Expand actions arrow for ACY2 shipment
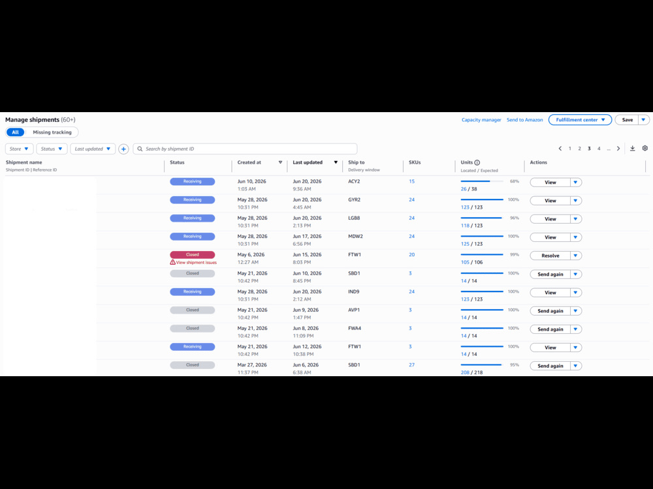 tap(575, 183)
